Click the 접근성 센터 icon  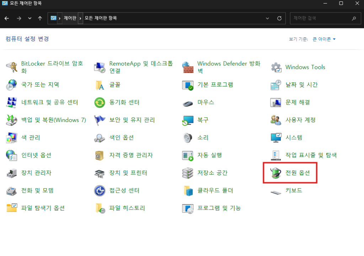click(x=100, y=191)
